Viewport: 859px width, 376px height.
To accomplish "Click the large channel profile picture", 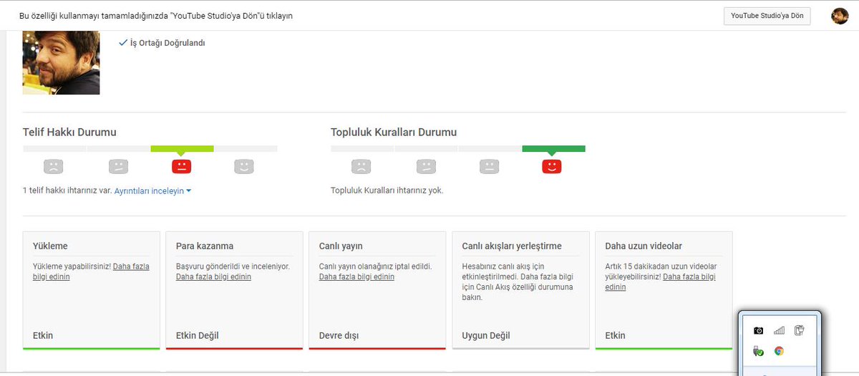I will click(62, 63).
